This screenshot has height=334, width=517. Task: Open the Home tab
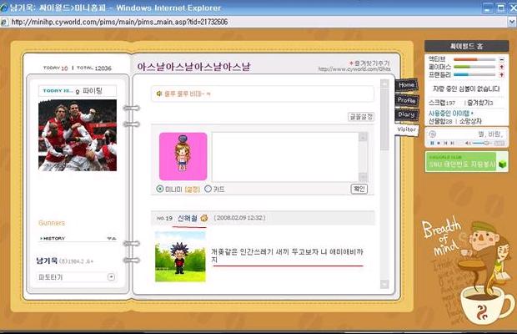pyautogui.click(x=406, y=85)
